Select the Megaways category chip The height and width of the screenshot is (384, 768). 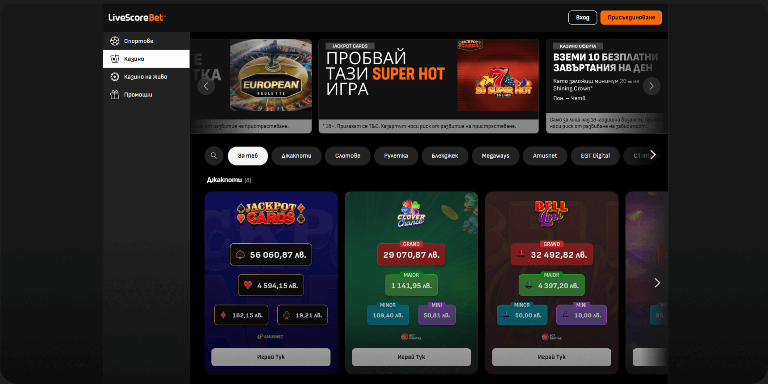tap(495, 156)
